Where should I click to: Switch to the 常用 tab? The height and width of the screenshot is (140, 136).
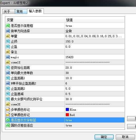(21, 12)
